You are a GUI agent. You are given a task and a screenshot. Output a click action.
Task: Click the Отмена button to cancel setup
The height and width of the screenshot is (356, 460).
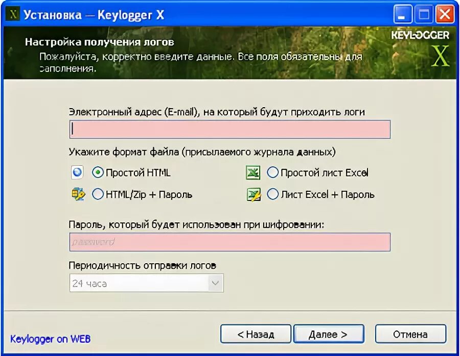(410, 334)
